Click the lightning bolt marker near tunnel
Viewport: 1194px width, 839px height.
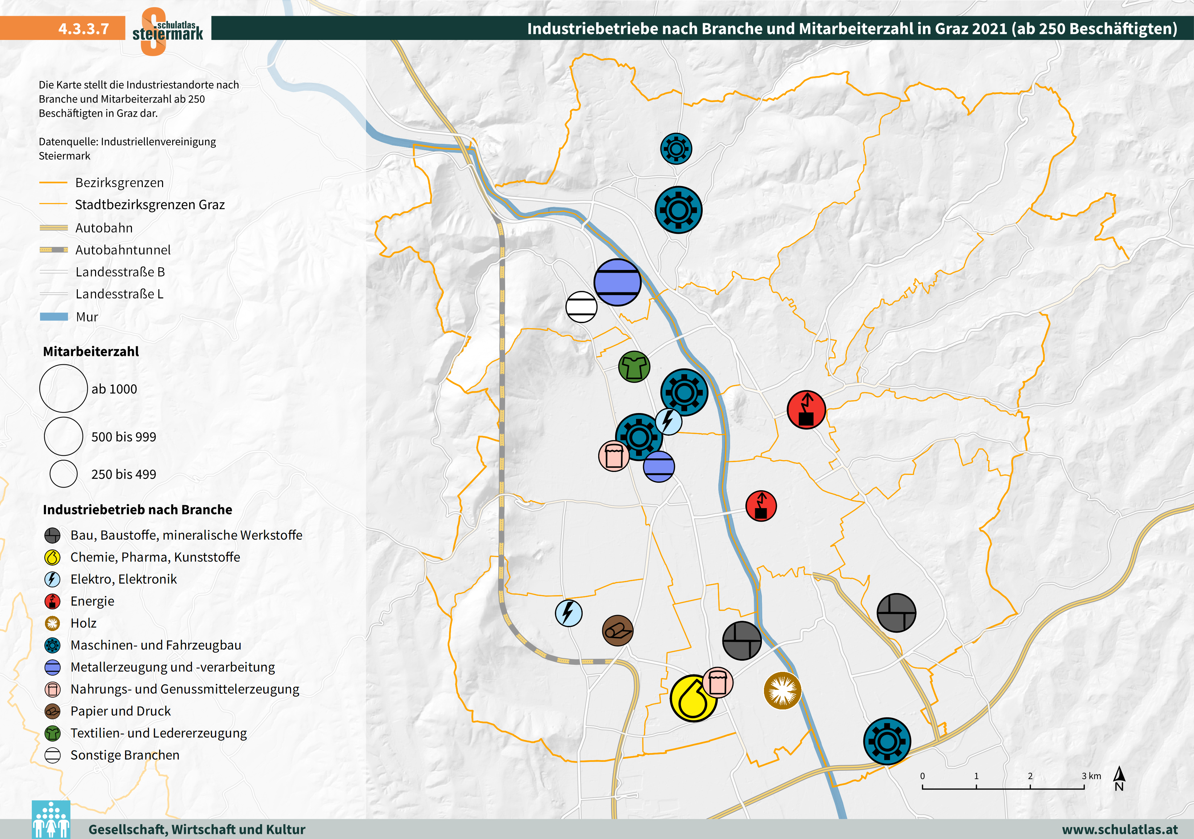(568, 613)
